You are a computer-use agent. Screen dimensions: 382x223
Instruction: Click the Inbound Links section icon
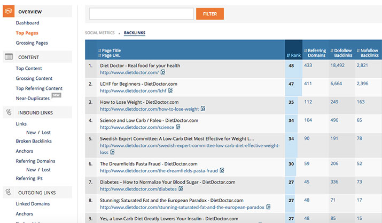pyautogui.click(x=9, y=112)
